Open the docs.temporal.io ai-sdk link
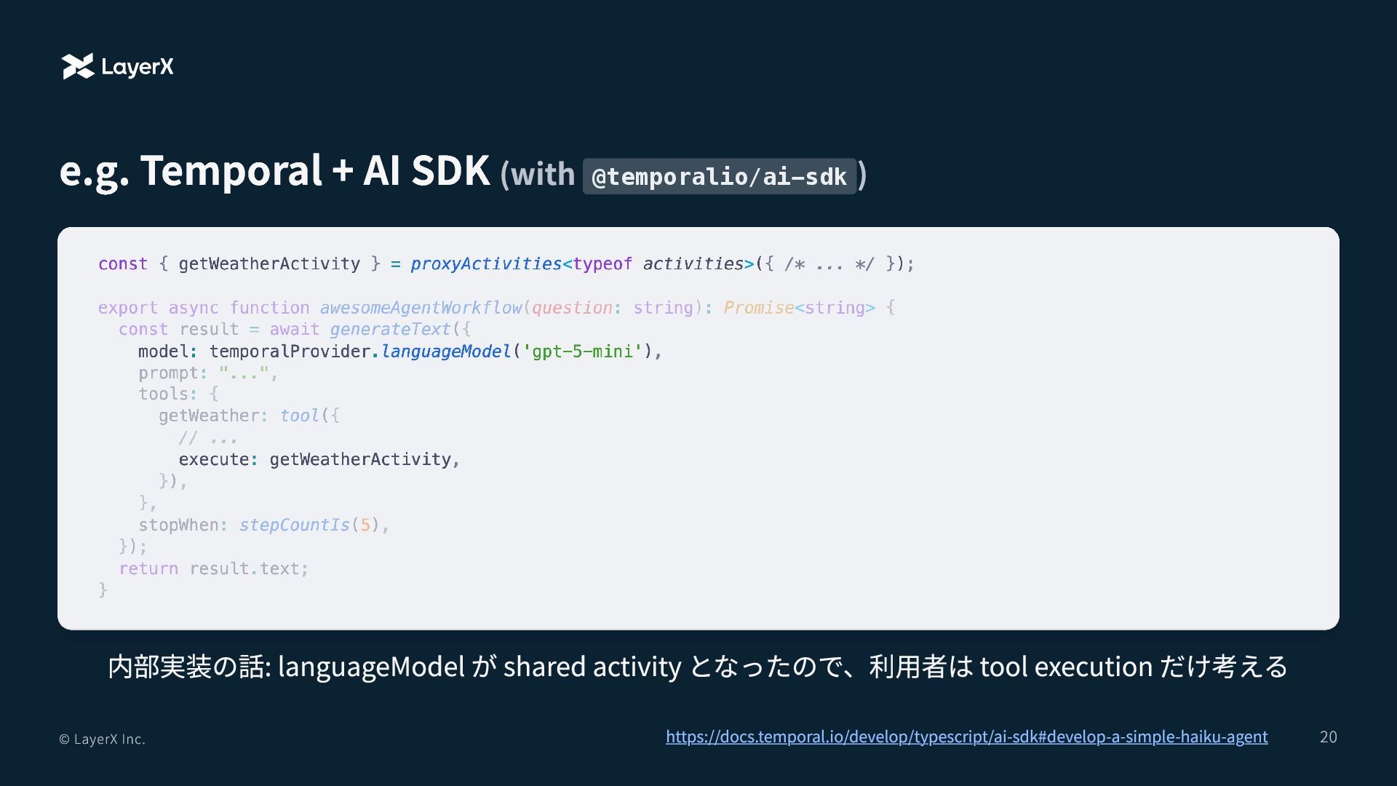Screen dimensions: 1397x786 tap(966, 737)
